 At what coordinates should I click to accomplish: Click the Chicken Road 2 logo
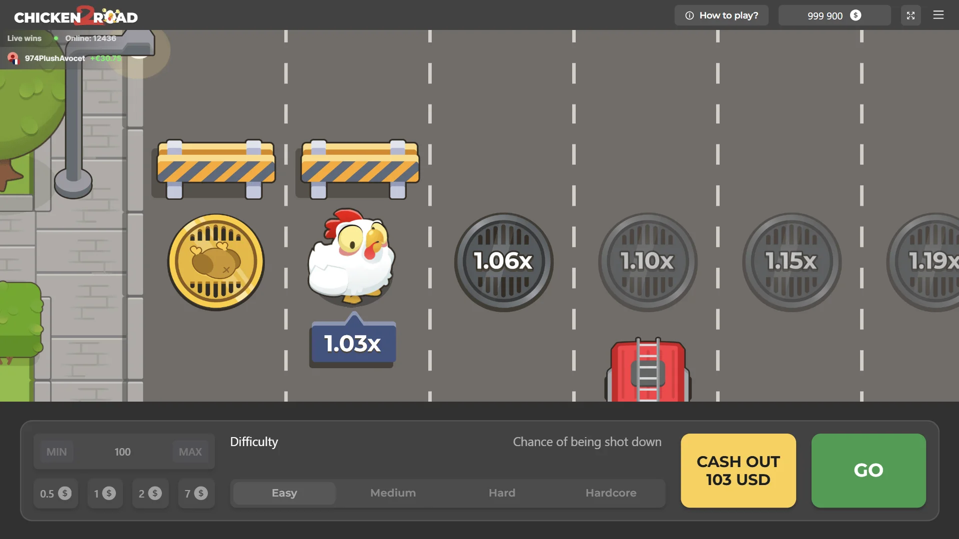76,15
